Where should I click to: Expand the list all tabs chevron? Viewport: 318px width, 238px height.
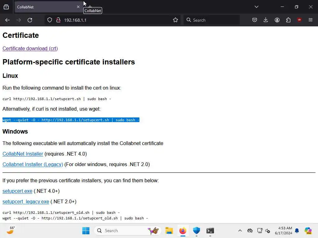pyautogui.click(x=256, y=7)
